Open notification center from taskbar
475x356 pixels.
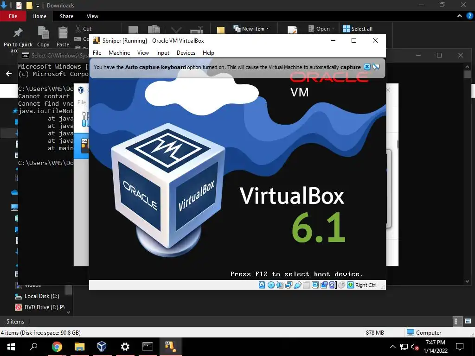(460, 347)
